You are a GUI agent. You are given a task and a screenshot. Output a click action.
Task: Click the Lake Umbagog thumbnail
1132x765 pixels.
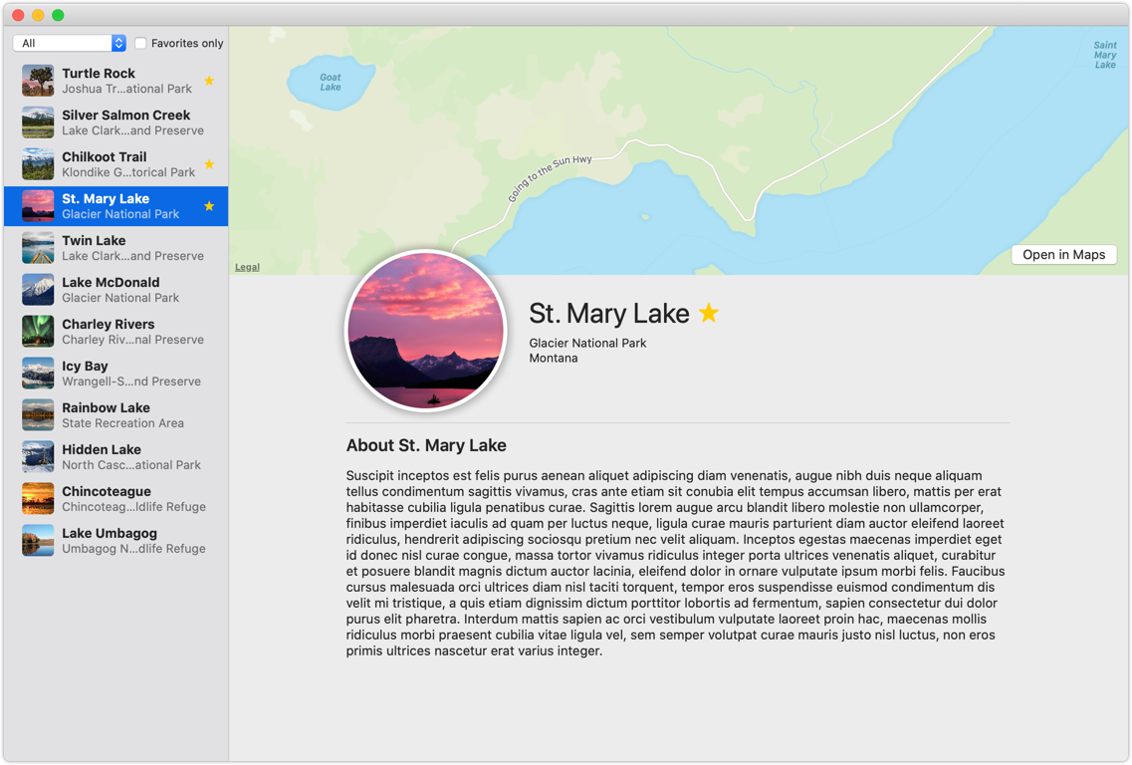[38, 540]
